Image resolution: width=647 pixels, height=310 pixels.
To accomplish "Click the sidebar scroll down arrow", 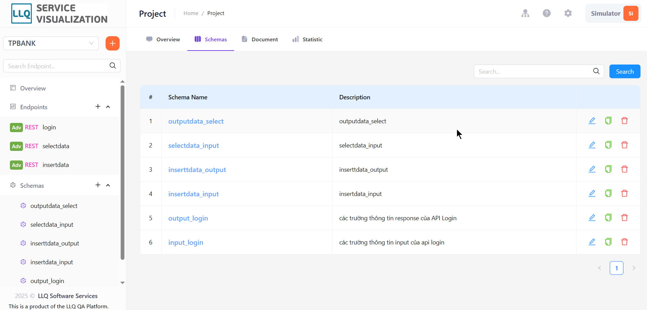I will (x=122, y=283).
